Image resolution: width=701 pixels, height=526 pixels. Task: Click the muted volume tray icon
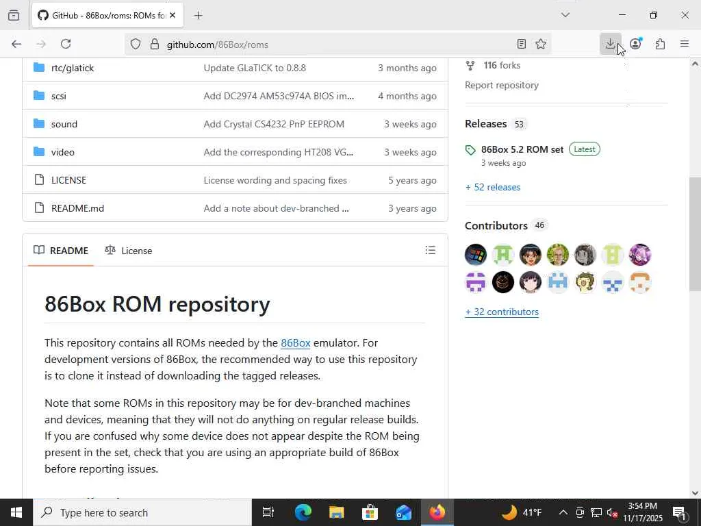(x=612, y=512)
